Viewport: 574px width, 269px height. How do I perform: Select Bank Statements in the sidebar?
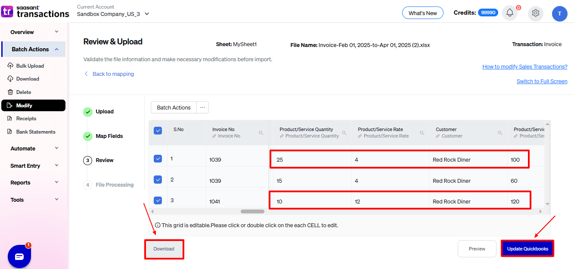(x=36, y=132)
